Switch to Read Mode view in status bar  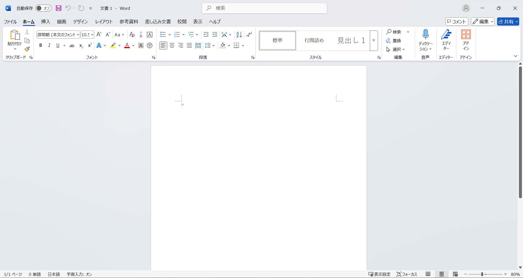click(428, 274)
